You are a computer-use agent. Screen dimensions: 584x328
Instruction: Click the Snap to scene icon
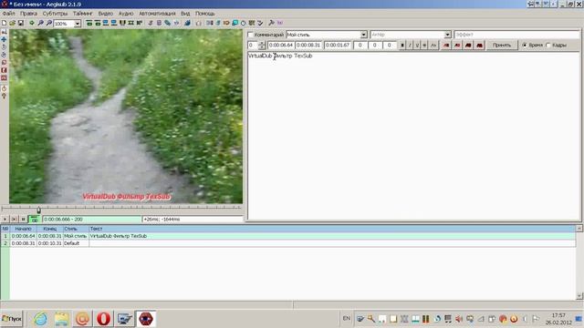(130, 23)
